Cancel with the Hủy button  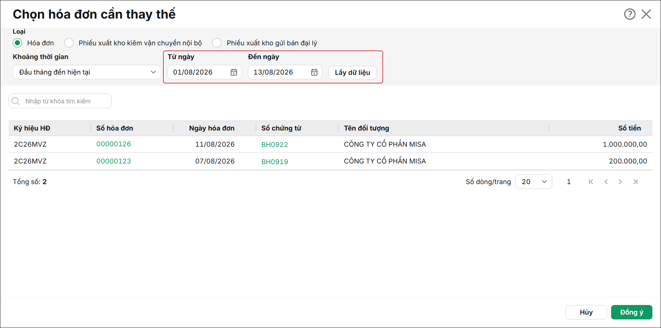coord(586,312)
